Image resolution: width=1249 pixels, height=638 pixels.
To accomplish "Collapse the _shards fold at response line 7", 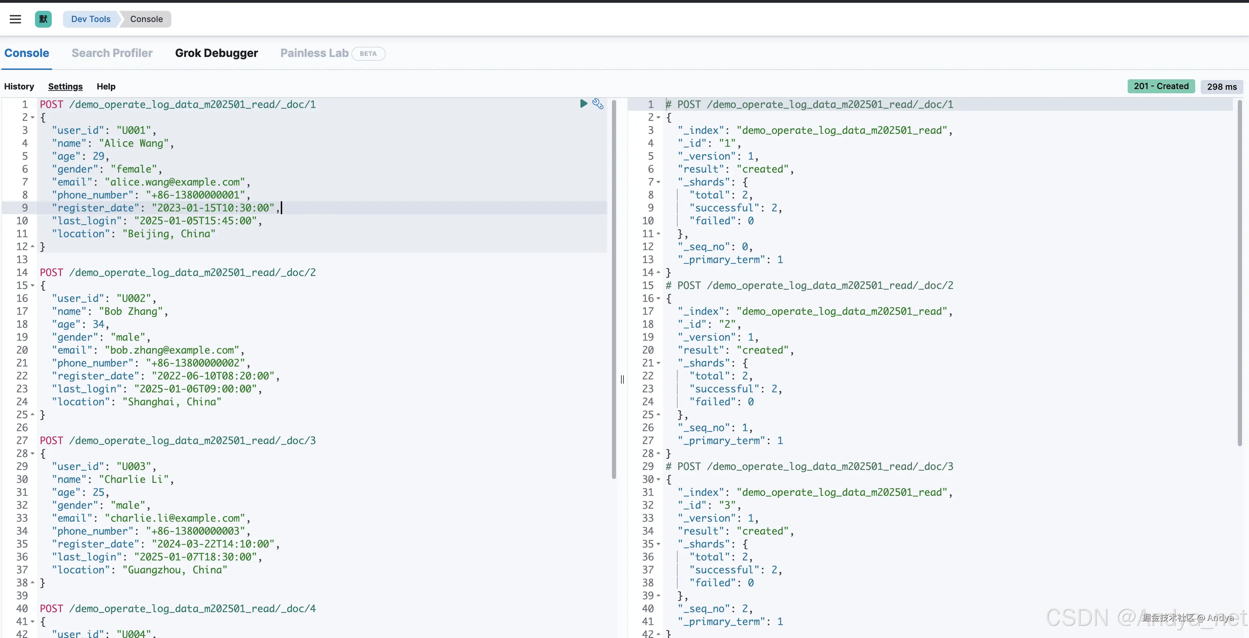I will (658, 182).
